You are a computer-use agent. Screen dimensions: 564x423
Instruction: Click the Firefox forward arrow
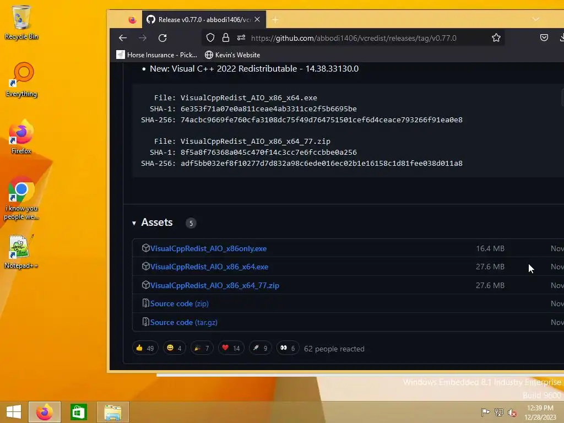[143, 38]
